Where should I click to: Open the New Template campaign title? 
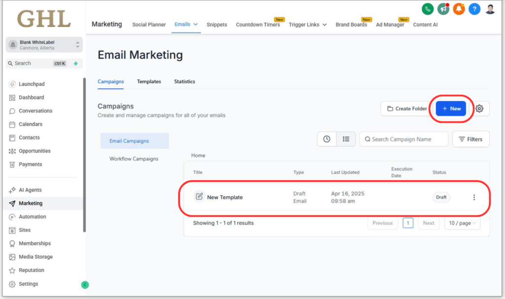[x=225, y=198]
